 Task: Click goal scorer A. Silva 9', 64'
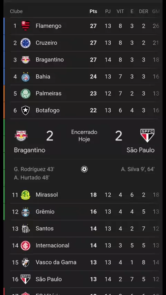[x=138, y=169]
